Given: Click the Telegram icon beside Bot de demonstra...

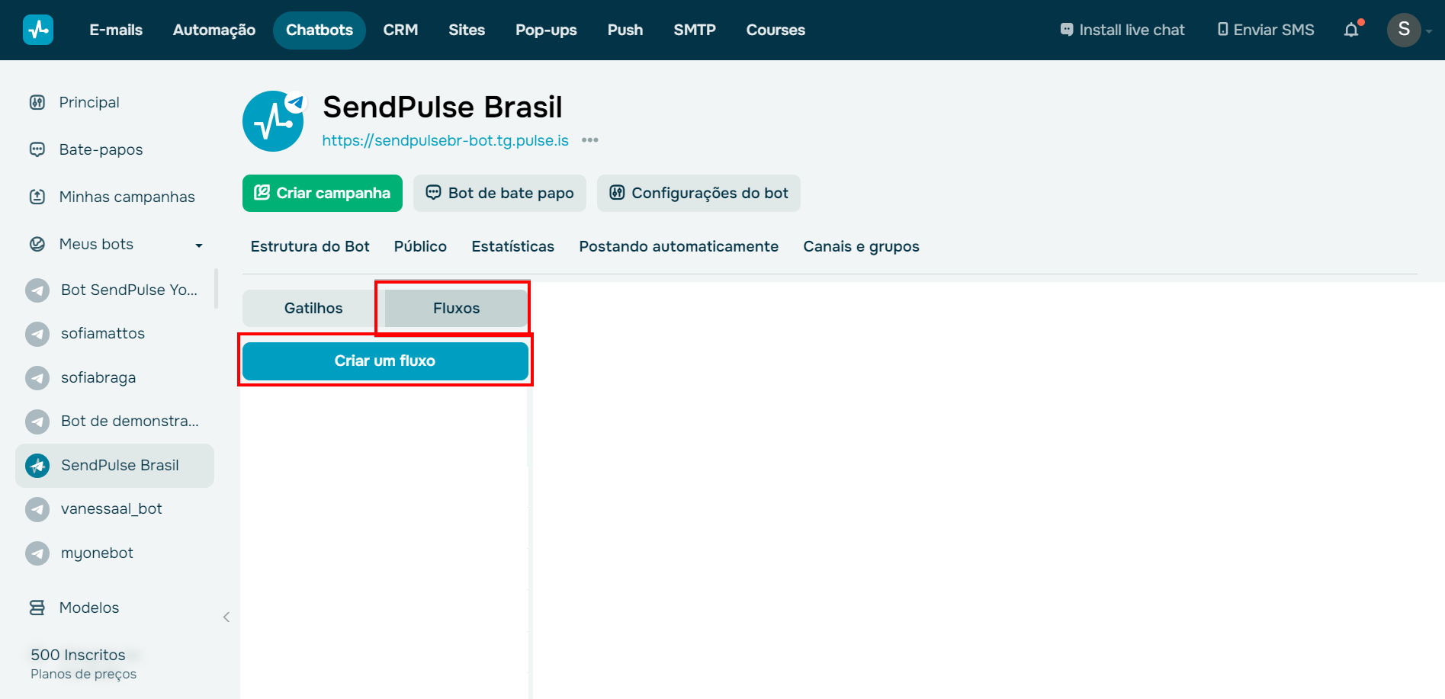Looking at the screenshot, I should [x=37, y=422].
